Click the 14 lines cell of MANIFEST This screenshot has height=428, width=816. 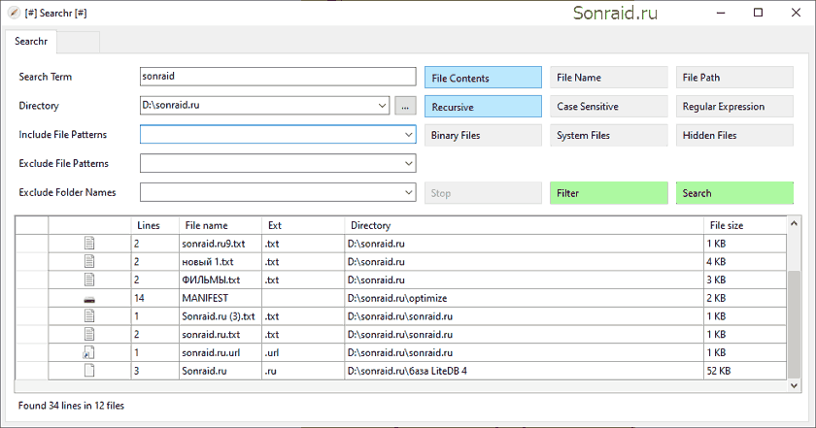coord(155,298)
